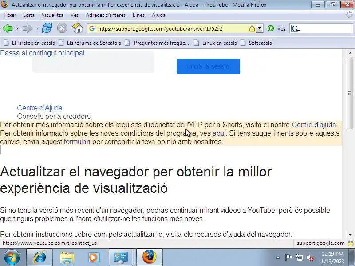Click the grey help search box

pos(93,62)
